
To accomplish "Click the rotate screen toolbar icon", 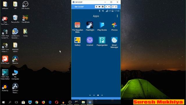I will (x=113, y=7).
